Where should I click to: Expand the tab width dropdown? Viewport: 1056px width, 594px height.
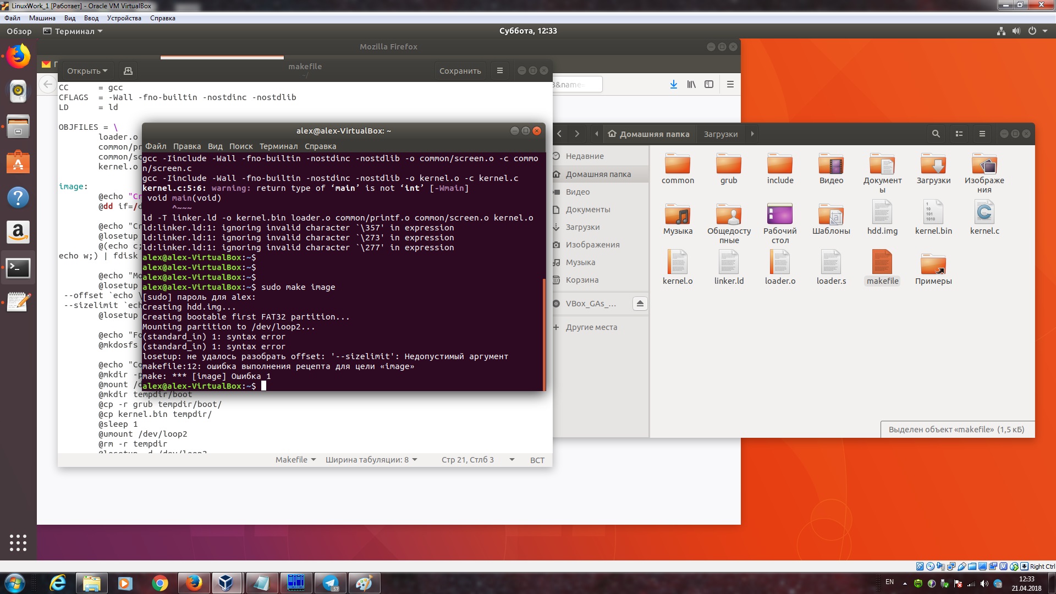coord(371,460)
